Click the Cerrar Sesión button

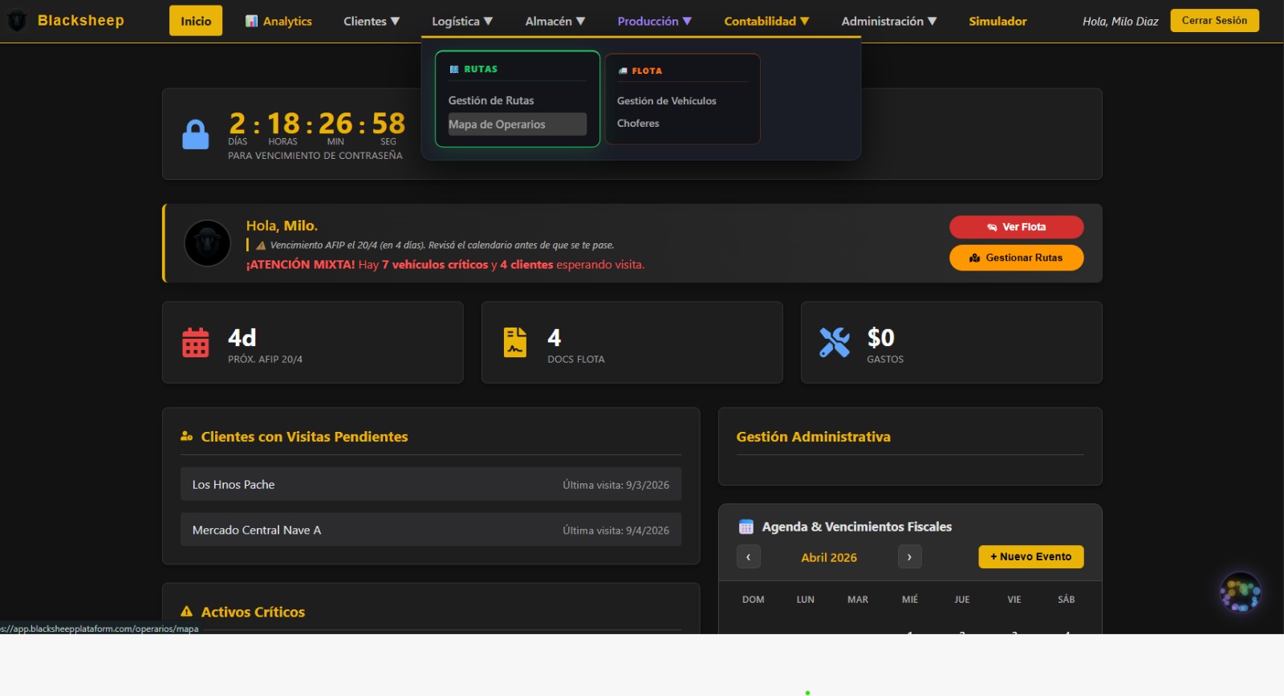click(1214, 20)
